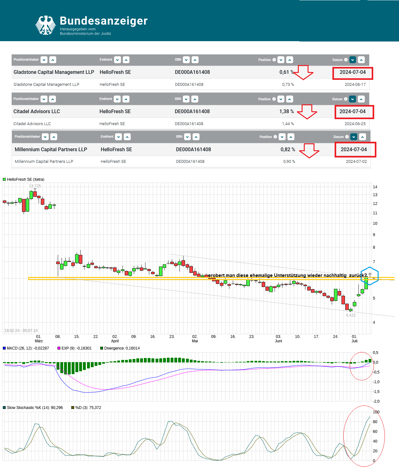
Task: Sort Position descending in Gladstone table
Action: 281,60
